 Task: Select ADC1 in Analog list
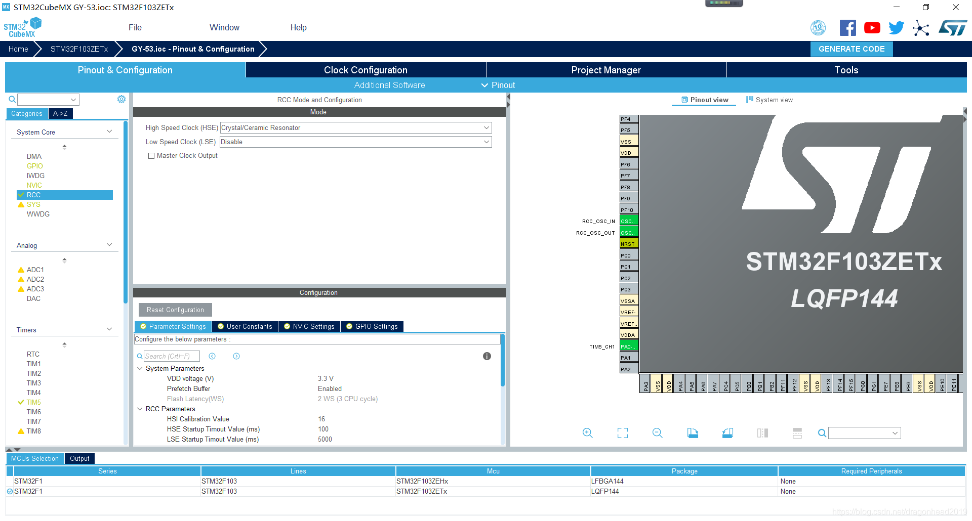coord(35,270)
